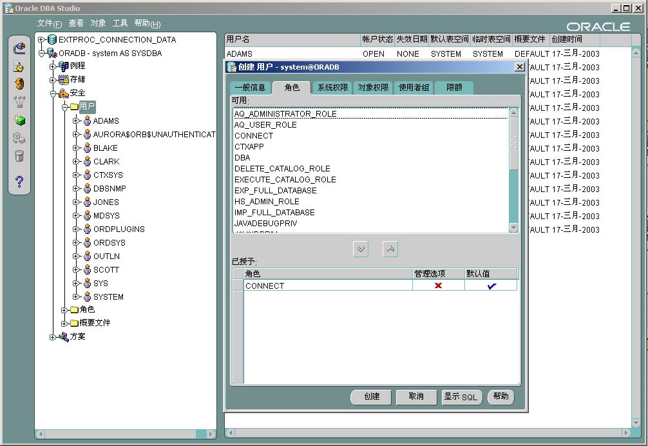Collapse the 安全 tree node
Image resolution: width=648 pixels, height=446 pixels.
coord(53,94)
